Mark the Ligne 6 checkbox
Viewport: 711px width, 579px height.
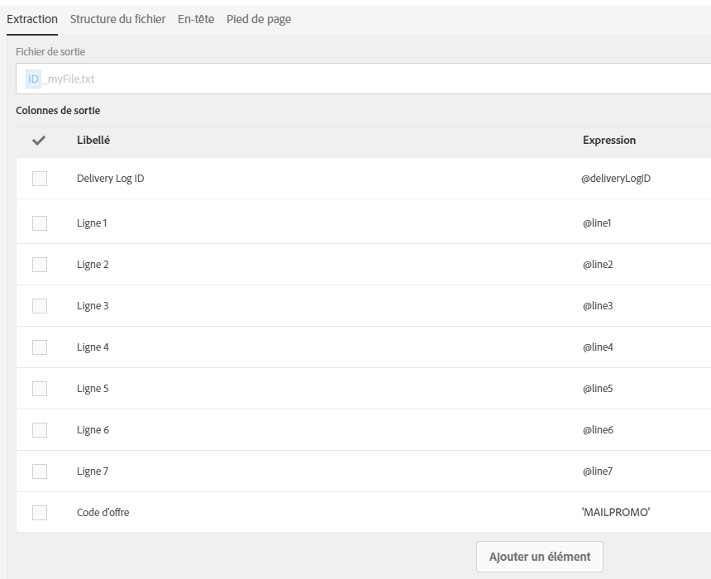click(x=40, y=430)
